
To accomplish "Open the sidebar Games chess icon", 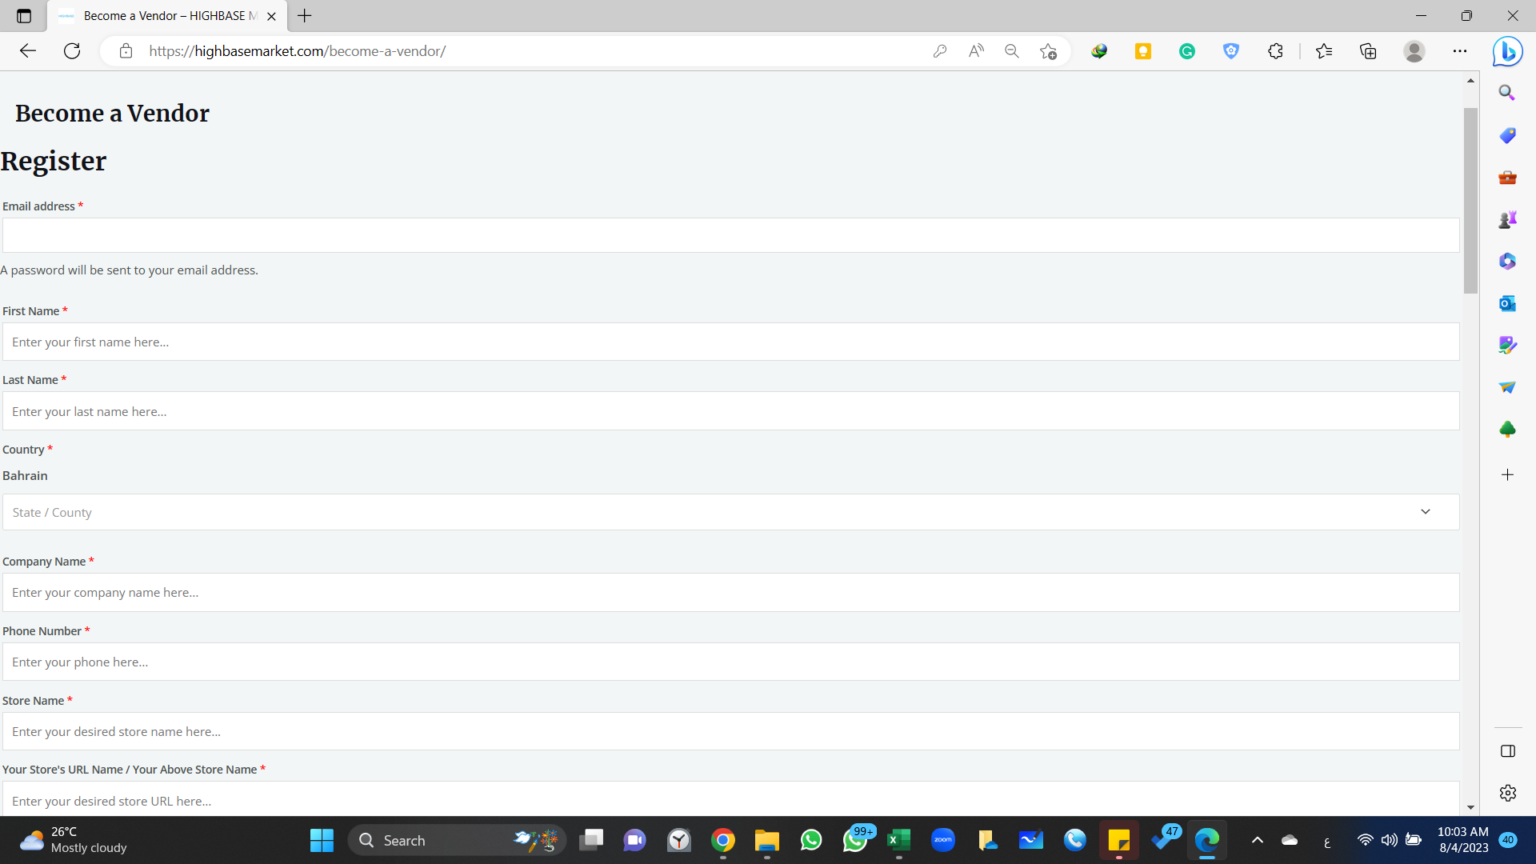I will click(x=1507, y=219).
